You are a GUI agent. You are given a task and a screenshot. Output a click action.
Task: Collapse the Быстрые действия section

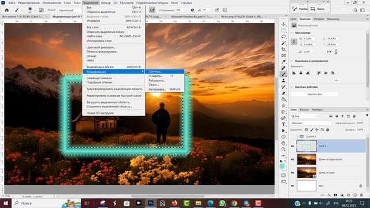[292, 87]
